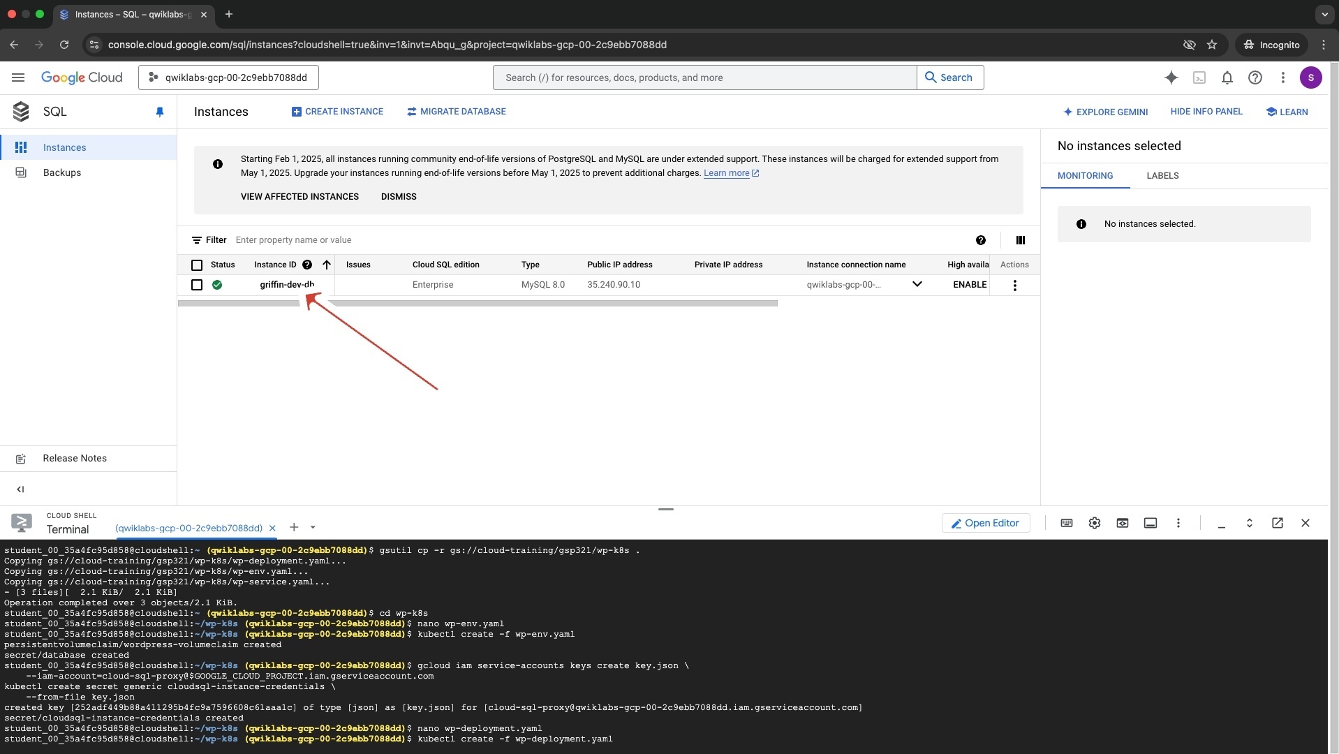Click HIDE INFO PANEL
The image size is (1339, 754).
[x=1206, y=112]
